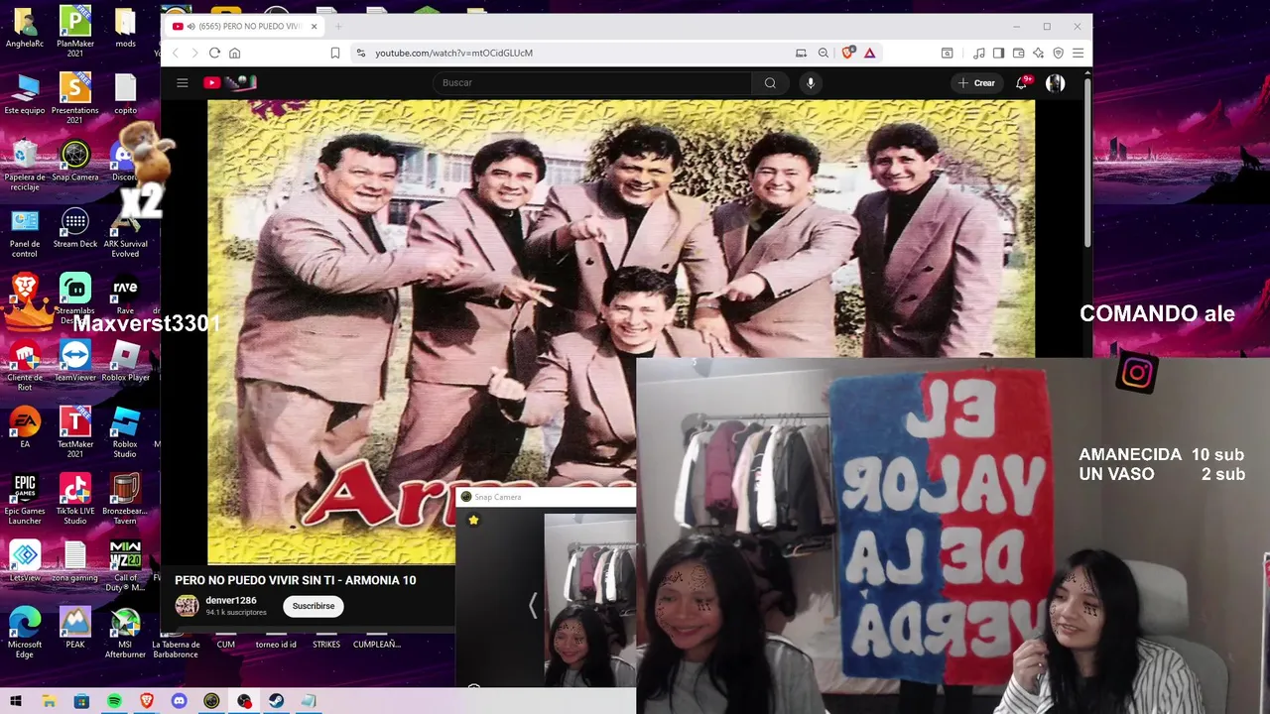
Task: Go forward with the browser forward arrow
Action: click(194, 53)
